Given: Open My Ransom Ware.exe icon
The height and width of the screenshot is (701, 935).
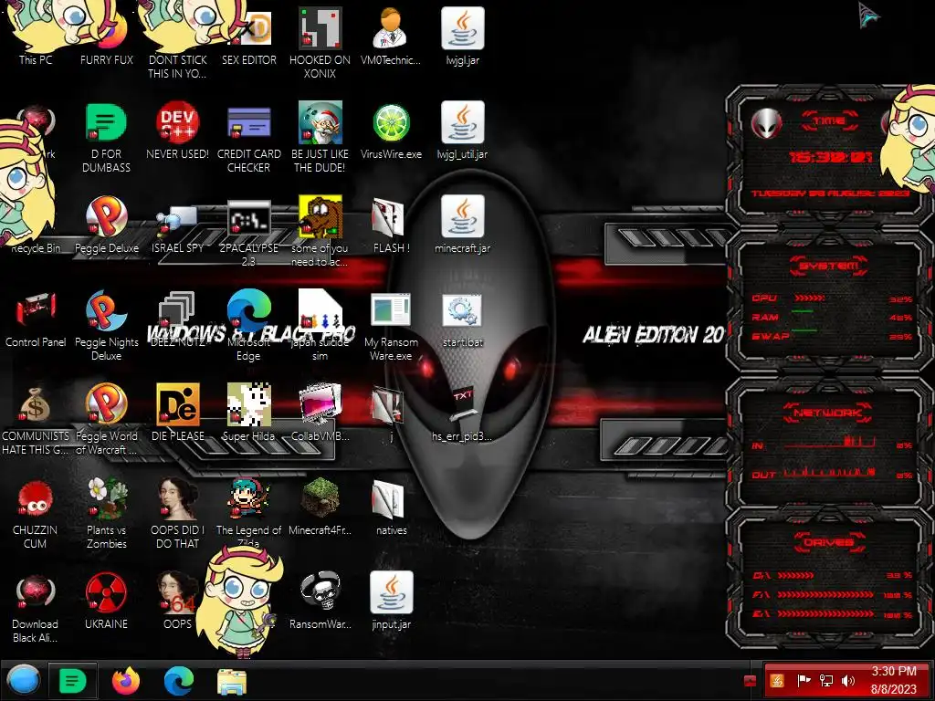Looking at the screenshot, I should [391, 310].
